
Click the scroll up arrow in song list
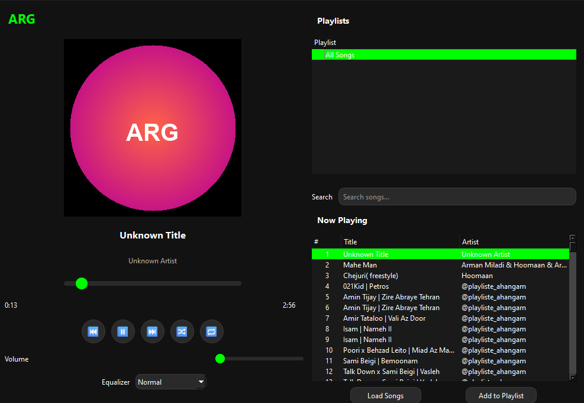tap(572, 237)
